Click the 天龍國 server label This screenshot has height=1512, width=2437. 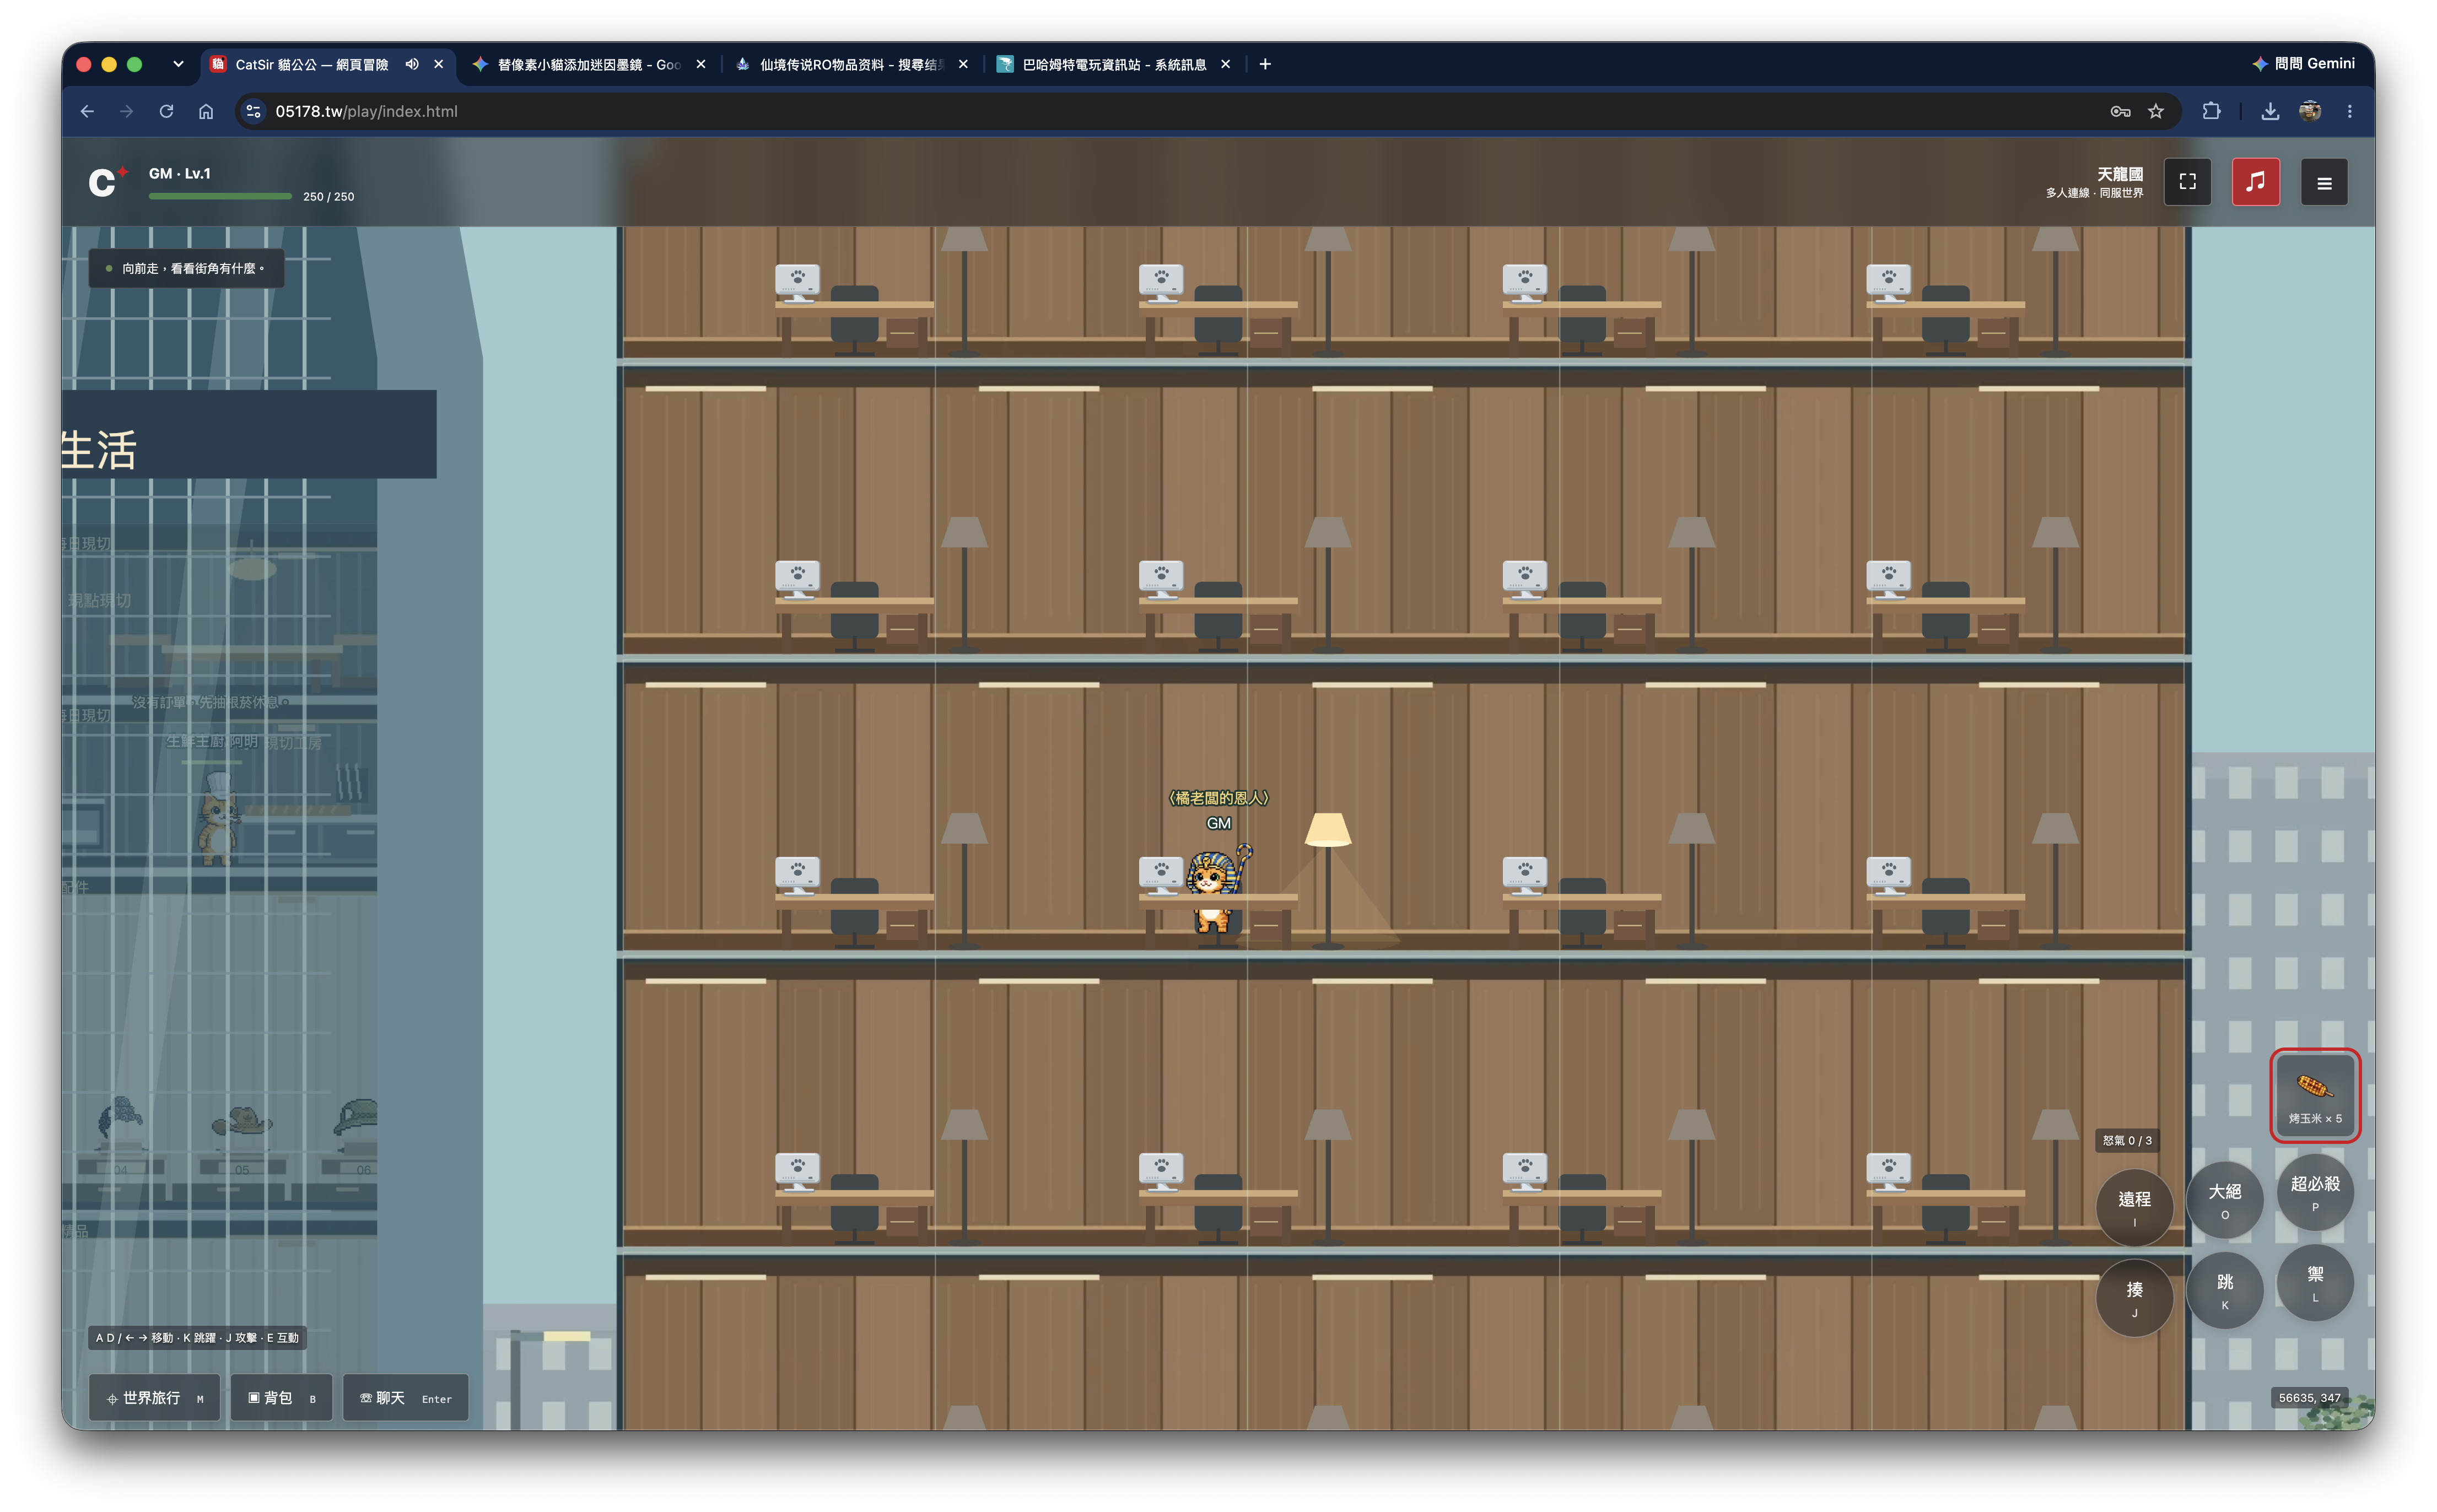pos(2119,174)
